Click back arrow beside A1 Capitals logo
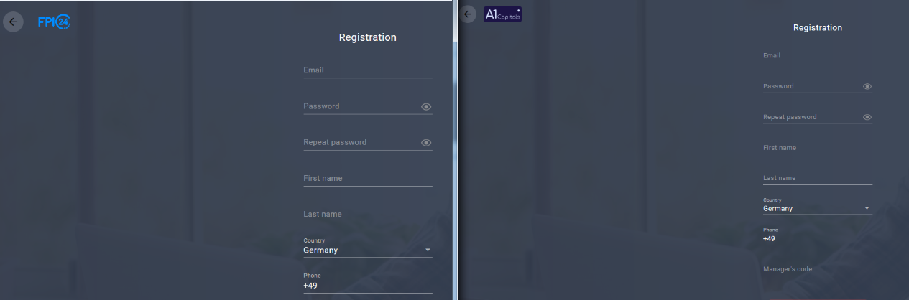 click(469, 14)
